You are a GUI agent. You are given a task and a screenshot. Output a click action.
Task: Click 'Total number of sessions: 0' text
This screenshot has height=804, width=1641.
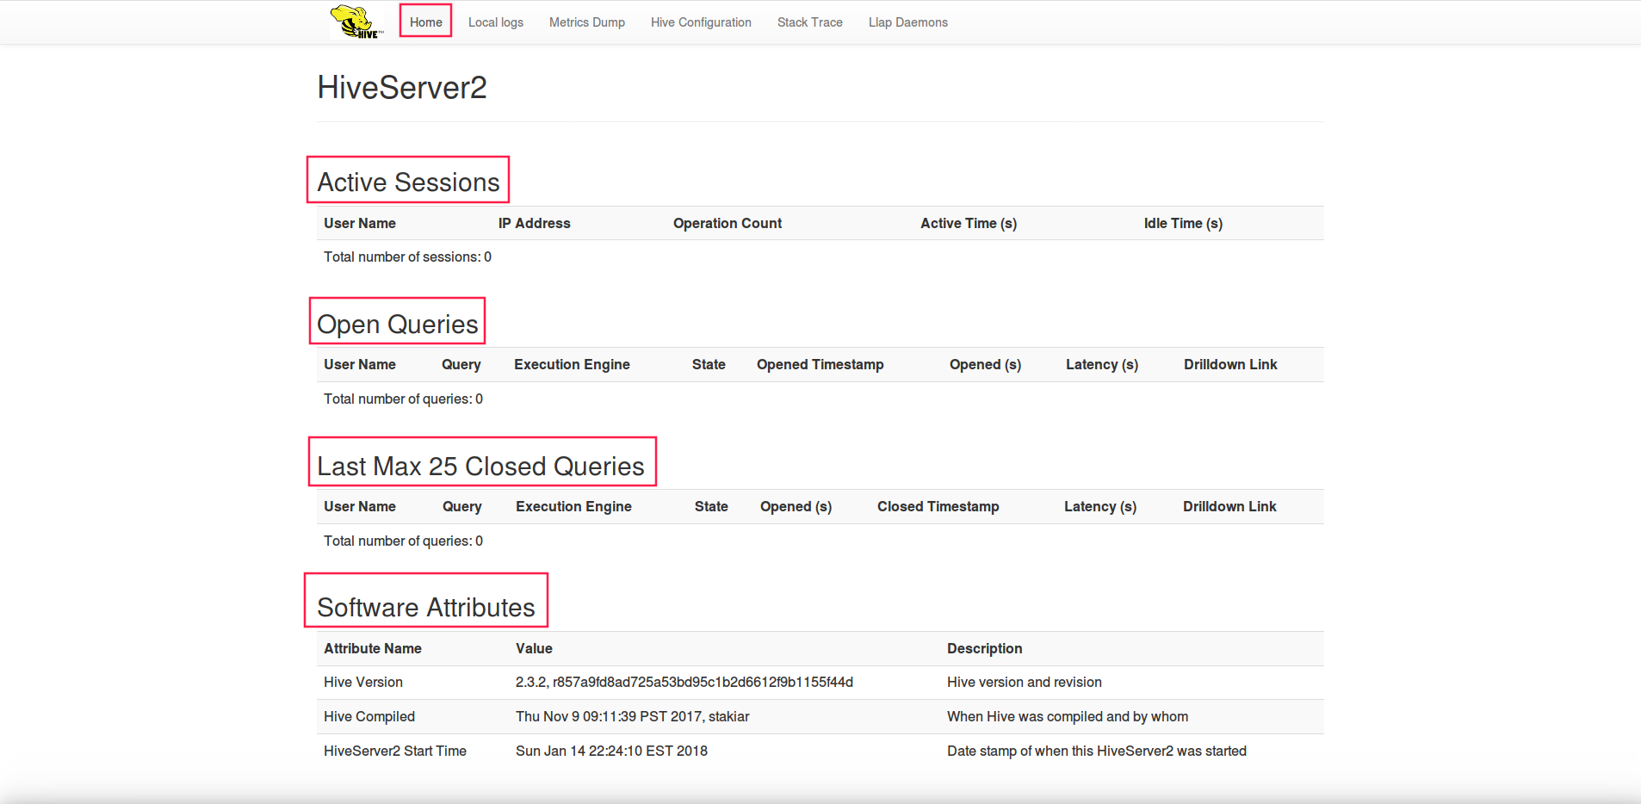coord(407,257)
